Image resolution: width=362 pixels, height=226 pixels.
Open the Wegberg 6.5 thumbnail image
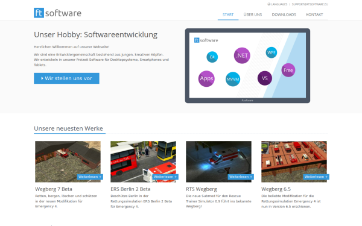tap(294, 162)
